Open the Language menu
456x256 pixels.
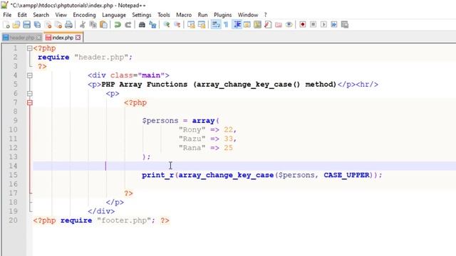pos(114,15)
